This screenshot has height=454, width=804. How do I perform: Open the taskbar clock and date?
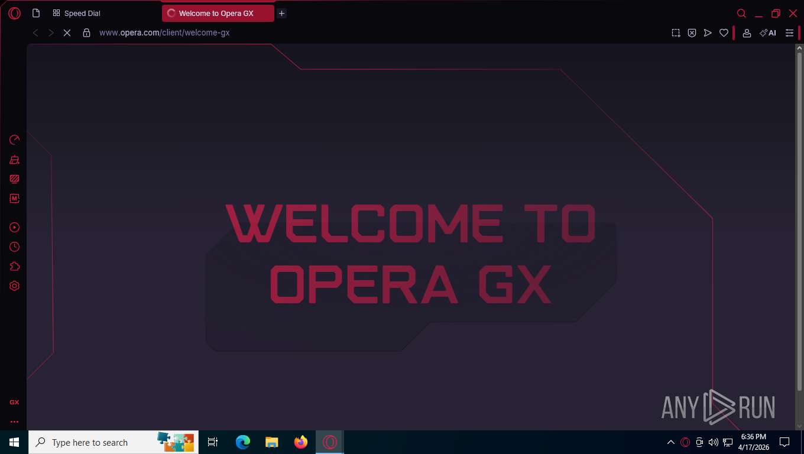point(754,442)
